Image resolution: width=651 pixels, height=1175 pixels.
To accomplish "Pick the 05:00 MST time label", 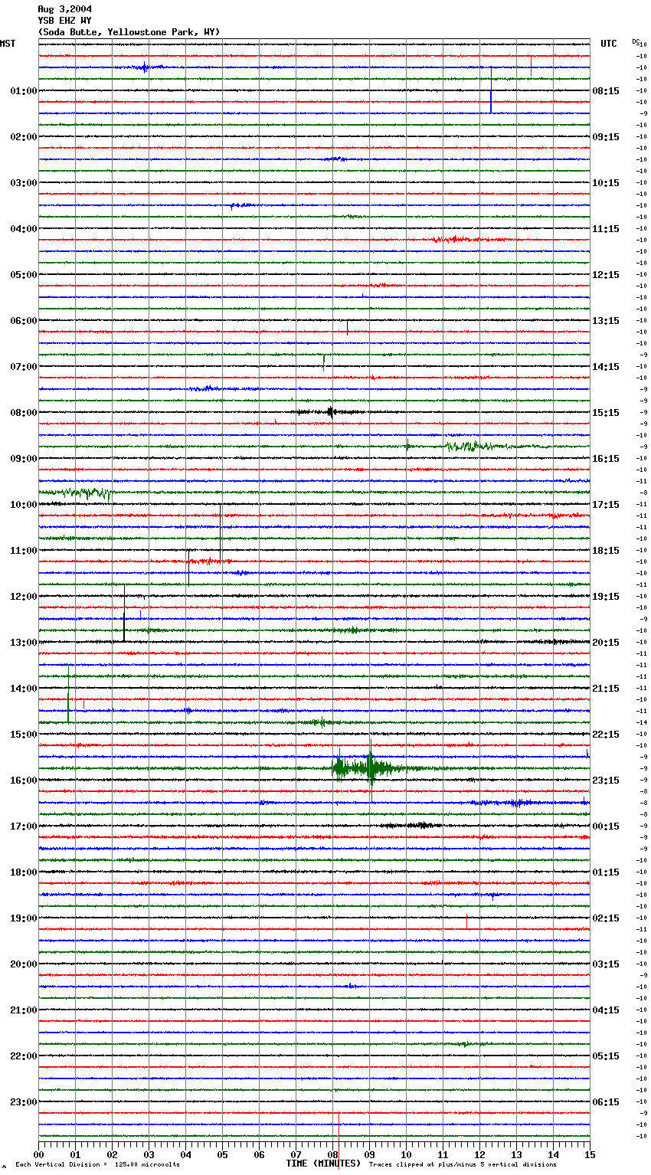I will 24,275.
